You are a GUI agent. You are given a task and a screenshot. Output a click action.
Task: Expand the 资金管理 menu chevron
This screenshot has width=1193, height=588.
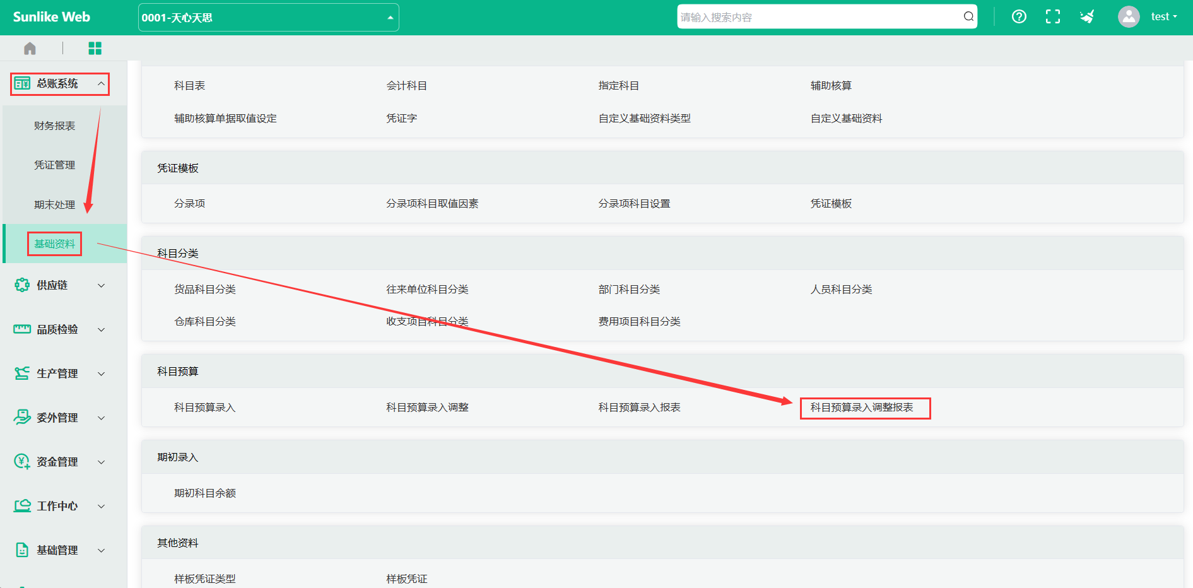101,462
